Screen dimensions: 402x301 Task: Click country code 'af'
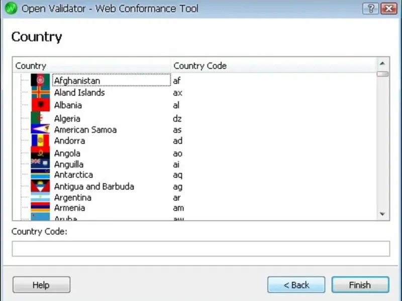(177, 81)
